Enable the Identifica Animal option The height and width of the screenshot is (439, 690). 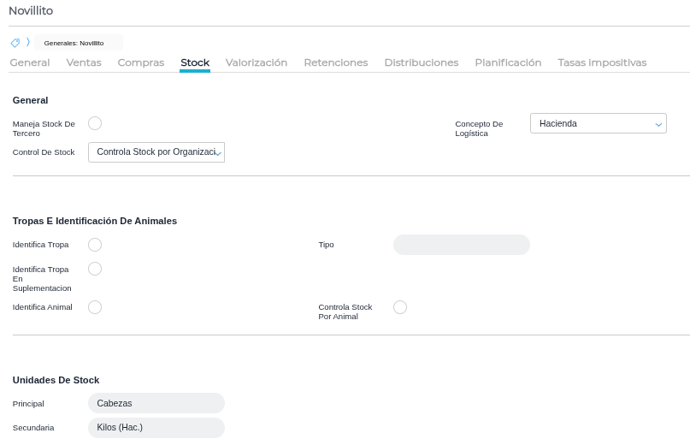tap(95, 307)
